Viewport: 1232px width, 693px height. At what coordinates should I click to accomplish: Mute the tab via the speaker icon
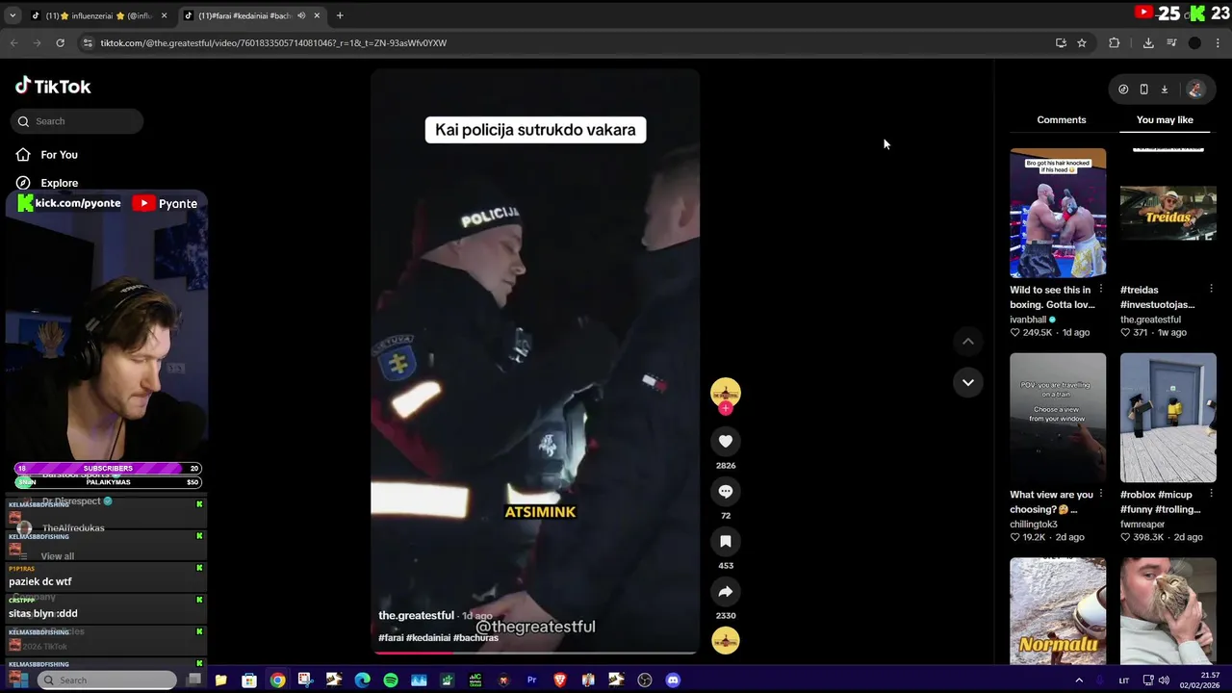click(301, 15)
